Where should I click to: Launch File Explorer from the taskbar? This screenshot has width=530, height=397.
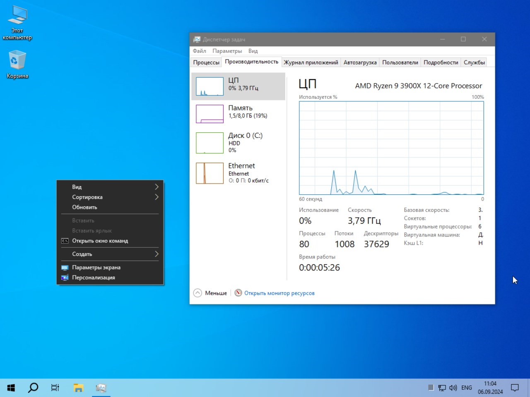pos(78,387)
